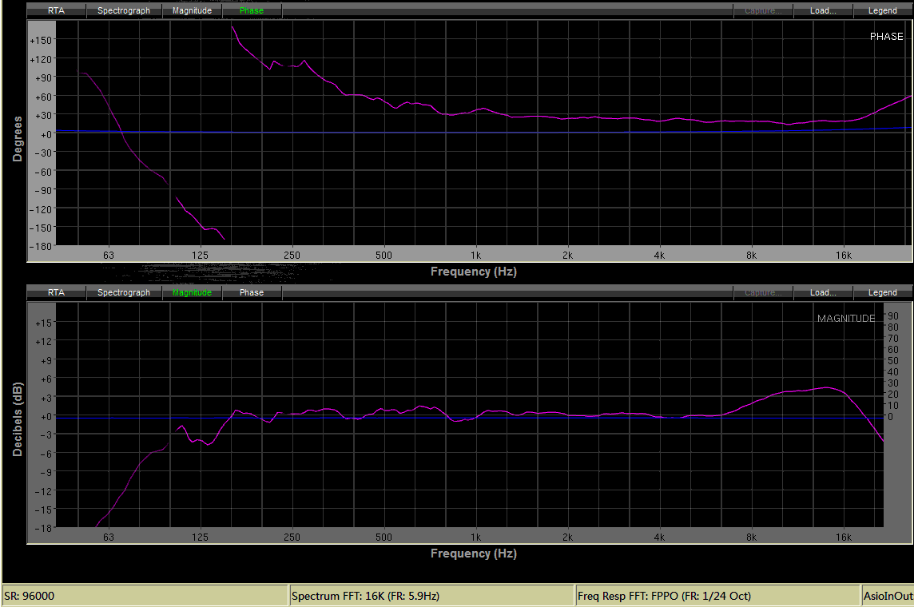The width and height of the screenshot is (914, 607).
Task: Switch the lower panel to RTA view
Action: (x=56, y=293)
